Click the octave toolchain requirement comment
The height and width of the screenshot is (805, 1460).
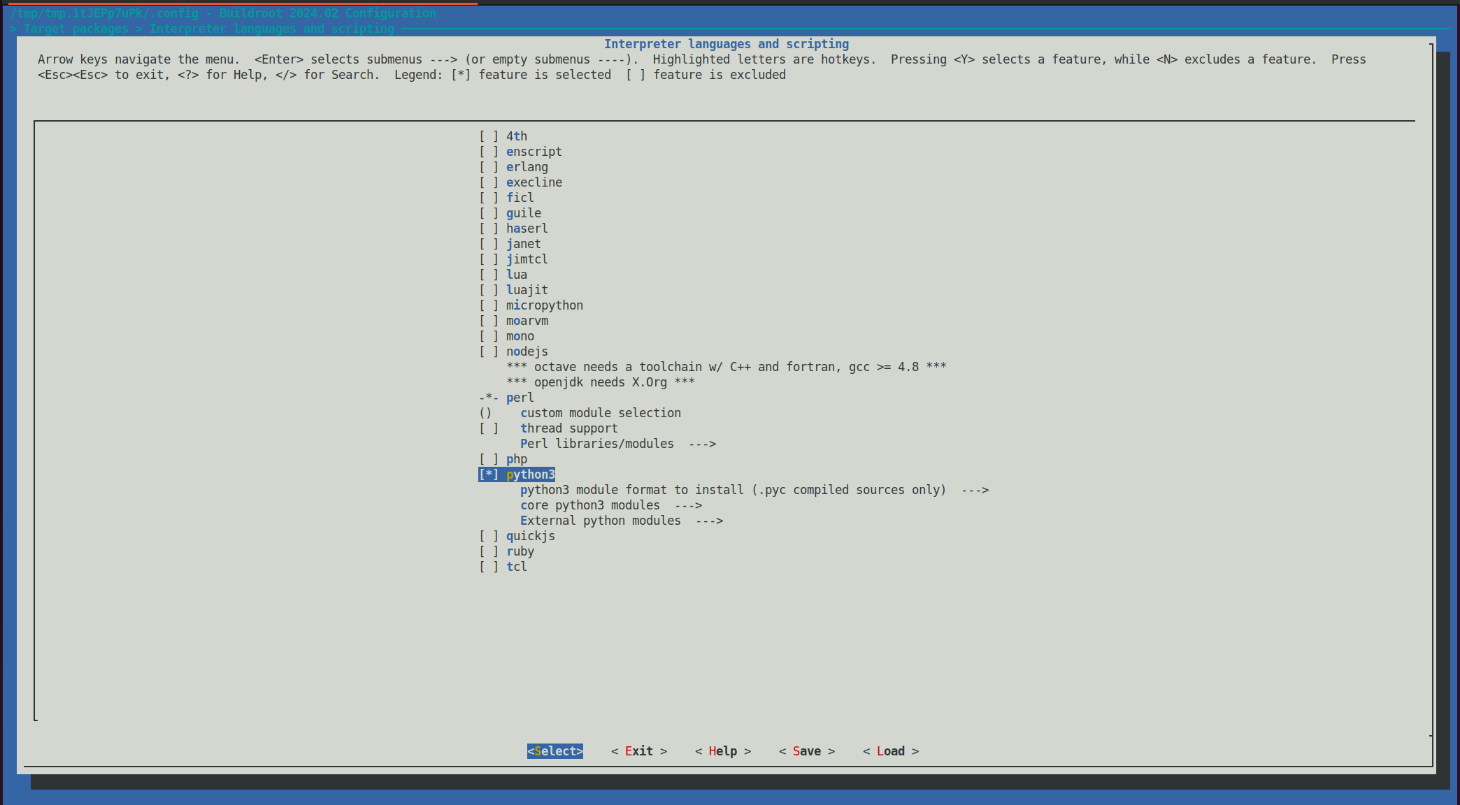(727, 367)
